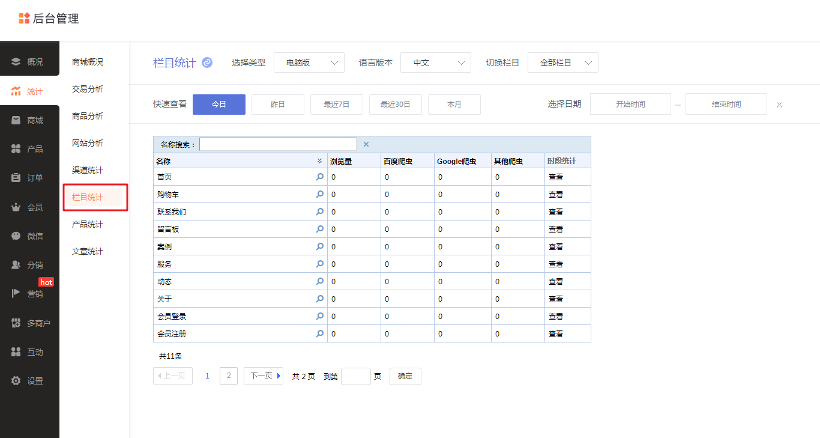This screenshot has height=438, width=820.
Task: Click the magnifier icon in 联系我们 row
Action: 320,211
